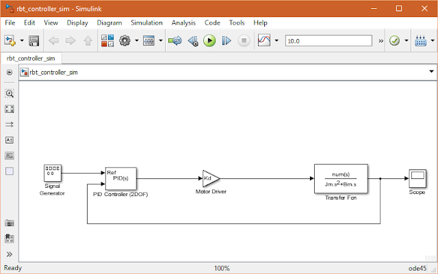Click the Transfer Fcn label text
Viewport: 438px width, 274px height.
tap(341, 197)
